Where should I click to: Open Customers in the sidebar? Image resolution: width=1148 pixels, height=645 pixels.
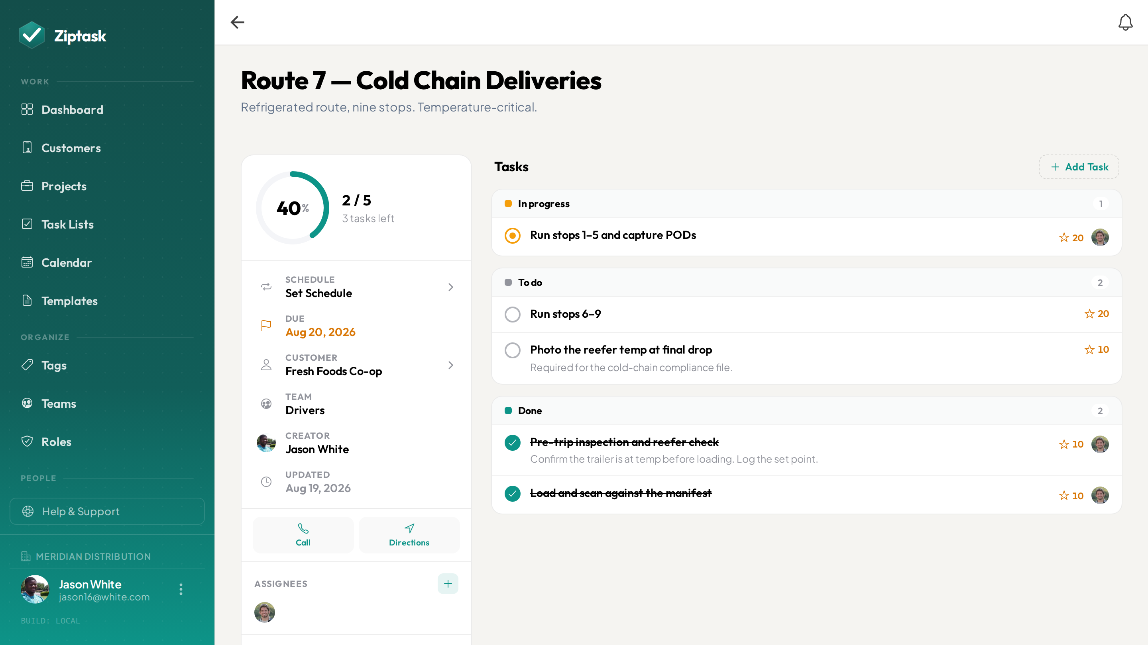pos(107,148)
